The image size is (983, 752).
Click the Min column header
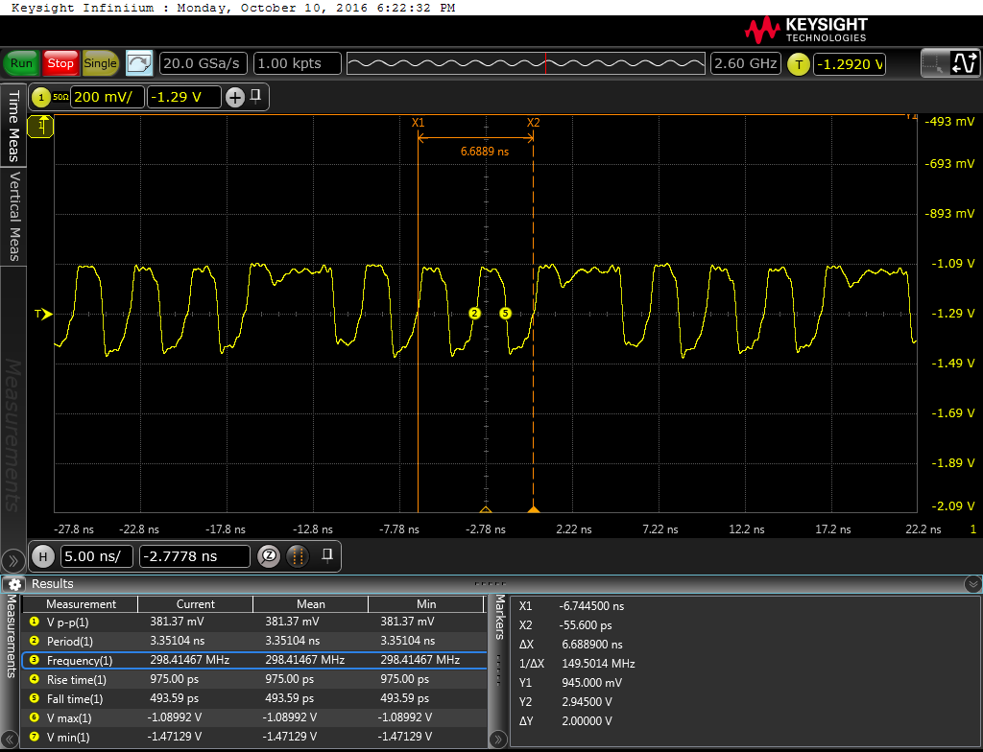point(425,604)
